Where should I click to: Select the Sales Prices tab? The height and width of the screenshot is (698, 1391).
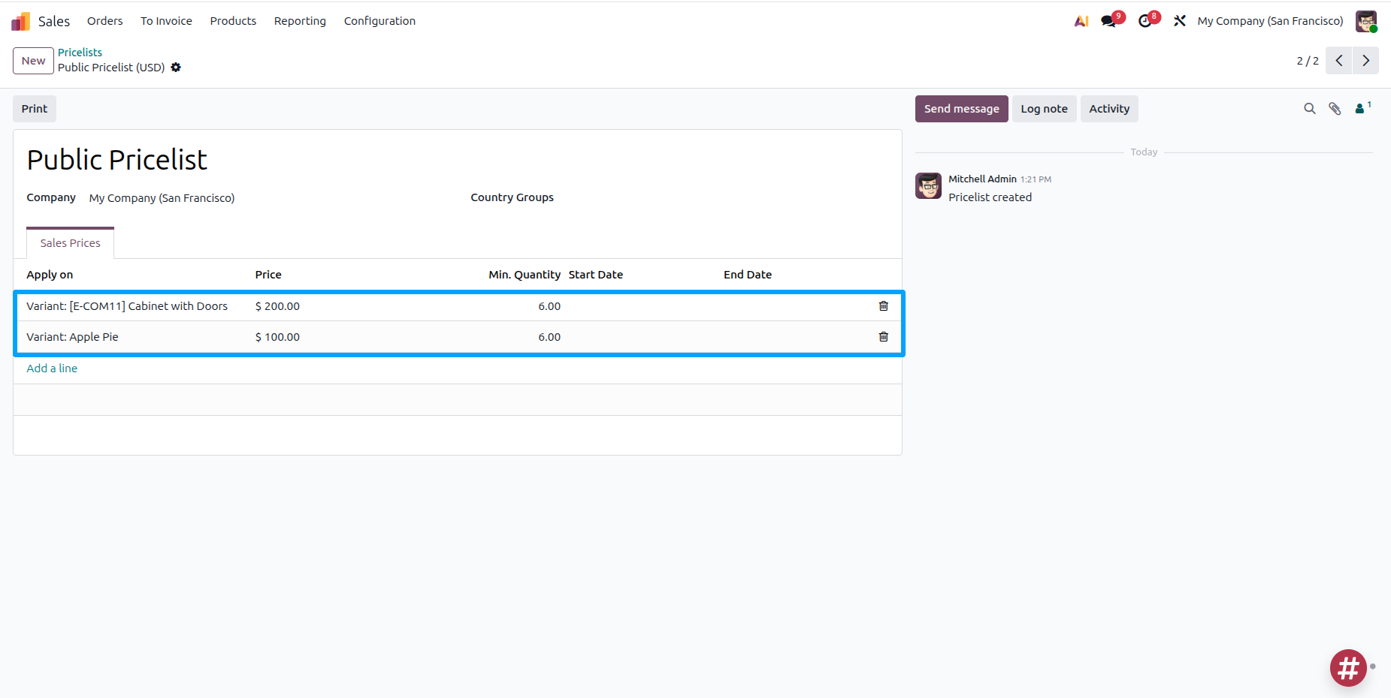click(70, 243)
